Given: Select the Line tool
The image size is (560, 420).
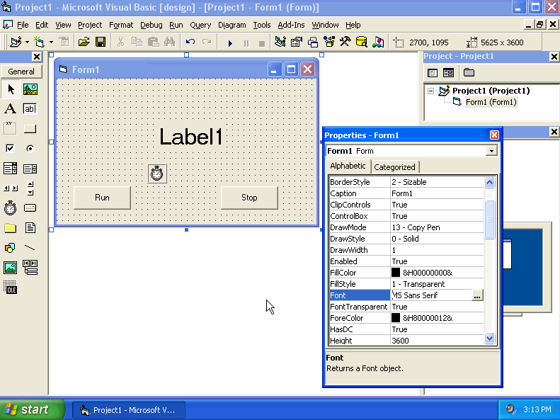Looking at the screenshot, I should 30,247.
